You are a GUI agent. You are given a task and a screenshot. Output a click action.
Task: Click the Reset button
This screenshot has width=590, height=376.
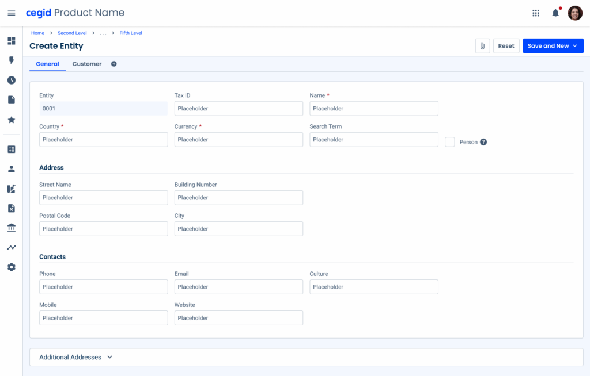pos(506,46)
